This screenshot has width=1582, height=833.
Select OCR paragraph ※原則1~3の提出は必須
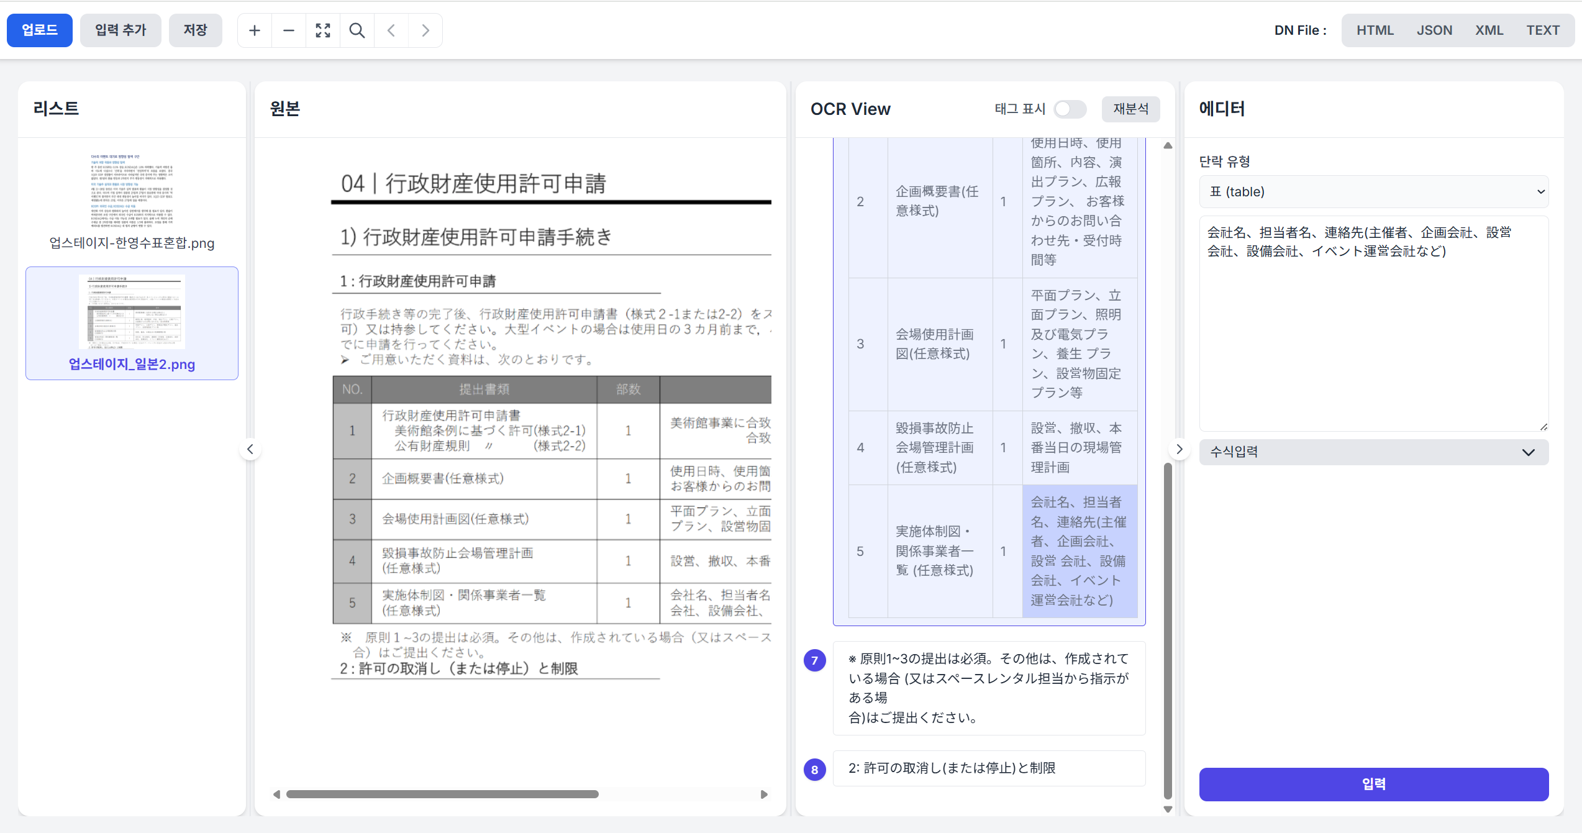click(x=989, y=688)
